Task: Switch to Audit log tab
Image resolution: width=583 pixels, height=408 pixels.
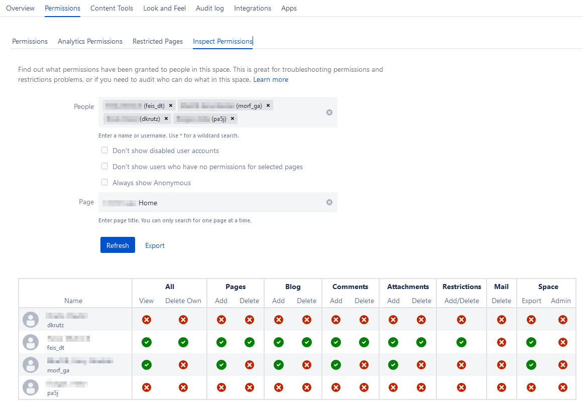Action: 210,8
